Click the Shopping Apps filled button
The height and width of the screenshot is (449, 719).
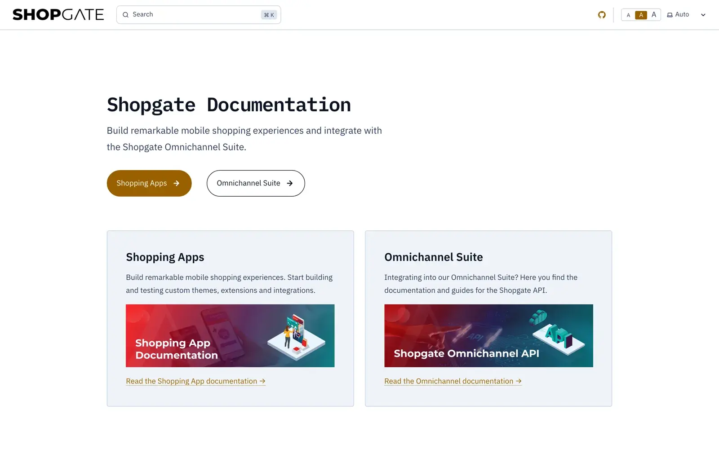tap(149, 183)
